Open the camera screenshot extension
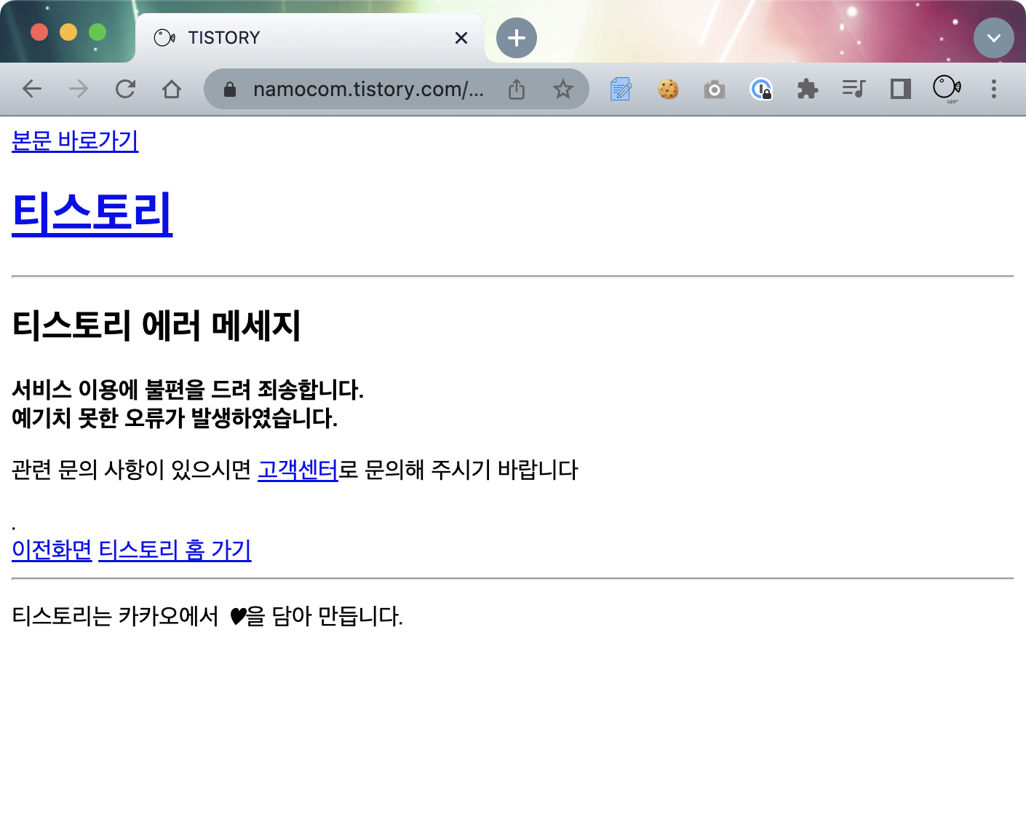 715,89
